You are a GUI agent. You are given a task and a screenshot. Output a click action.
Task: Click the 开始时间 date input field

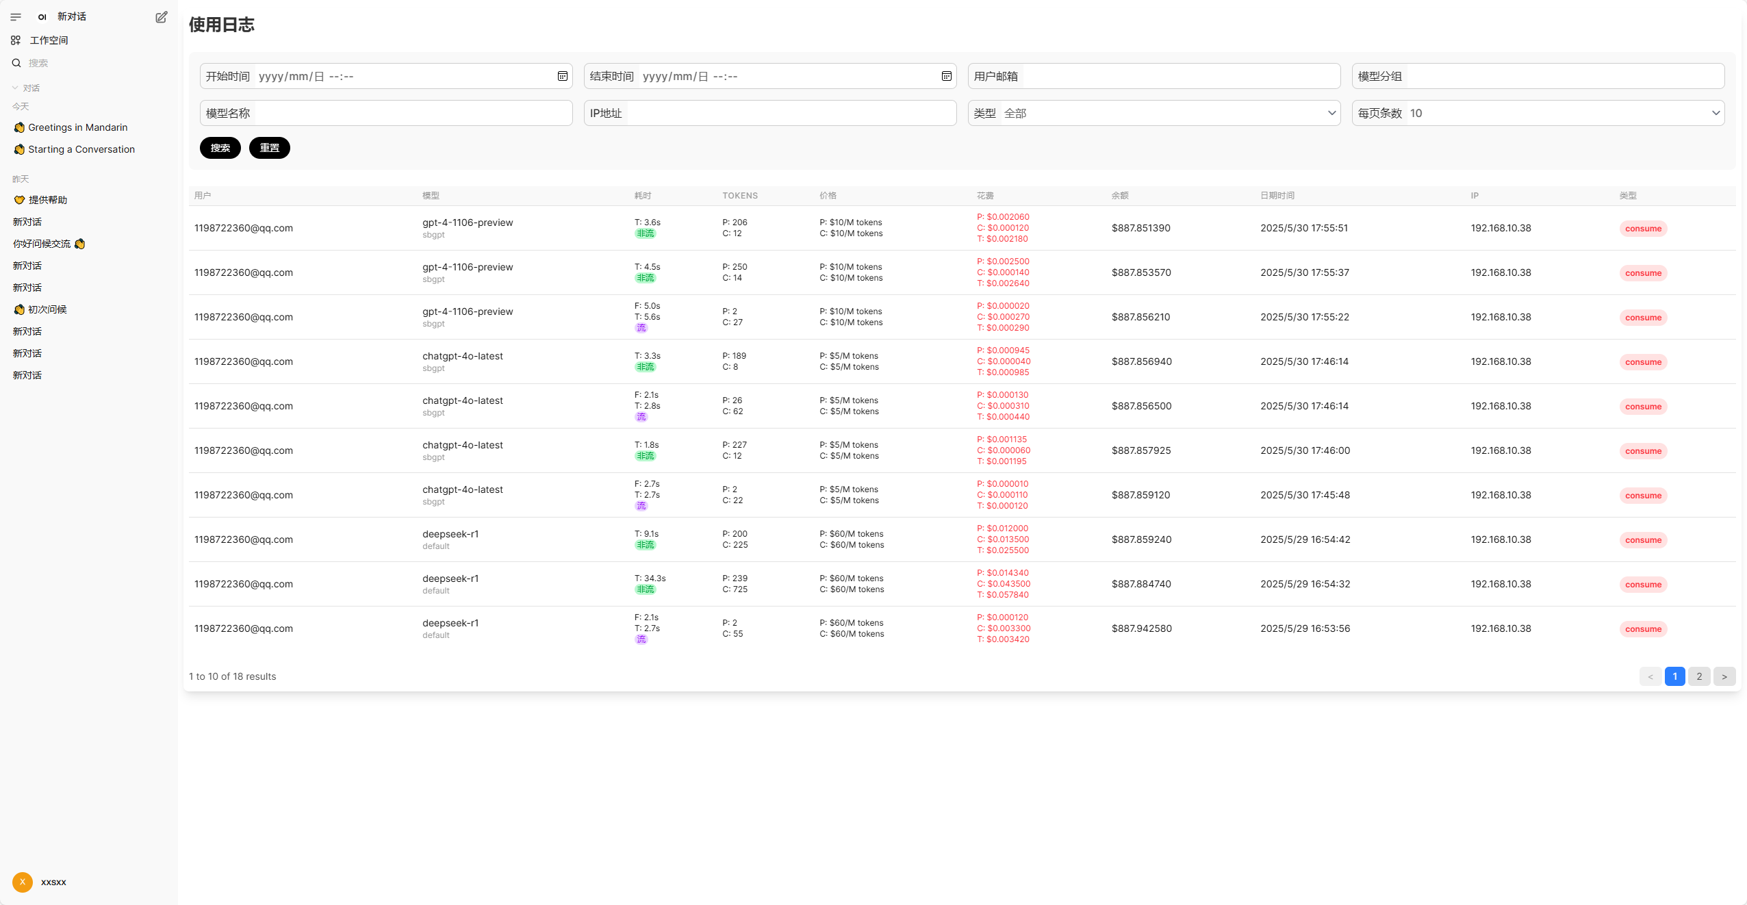click(x=386, y=76)
